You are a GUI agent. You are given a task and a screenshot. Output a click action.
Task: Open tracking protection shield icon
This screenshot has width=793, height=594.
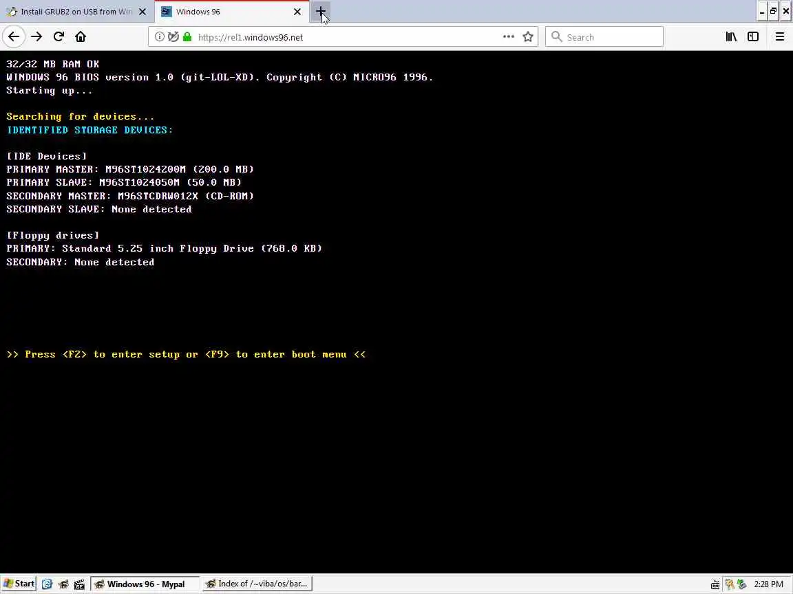pyautogui.click(x=173, y=37)
